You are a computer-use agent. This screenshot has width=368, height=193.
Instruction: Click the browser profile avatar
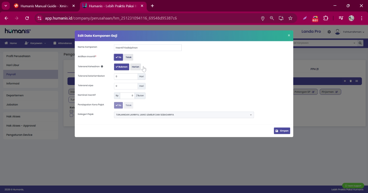(351, 18)
